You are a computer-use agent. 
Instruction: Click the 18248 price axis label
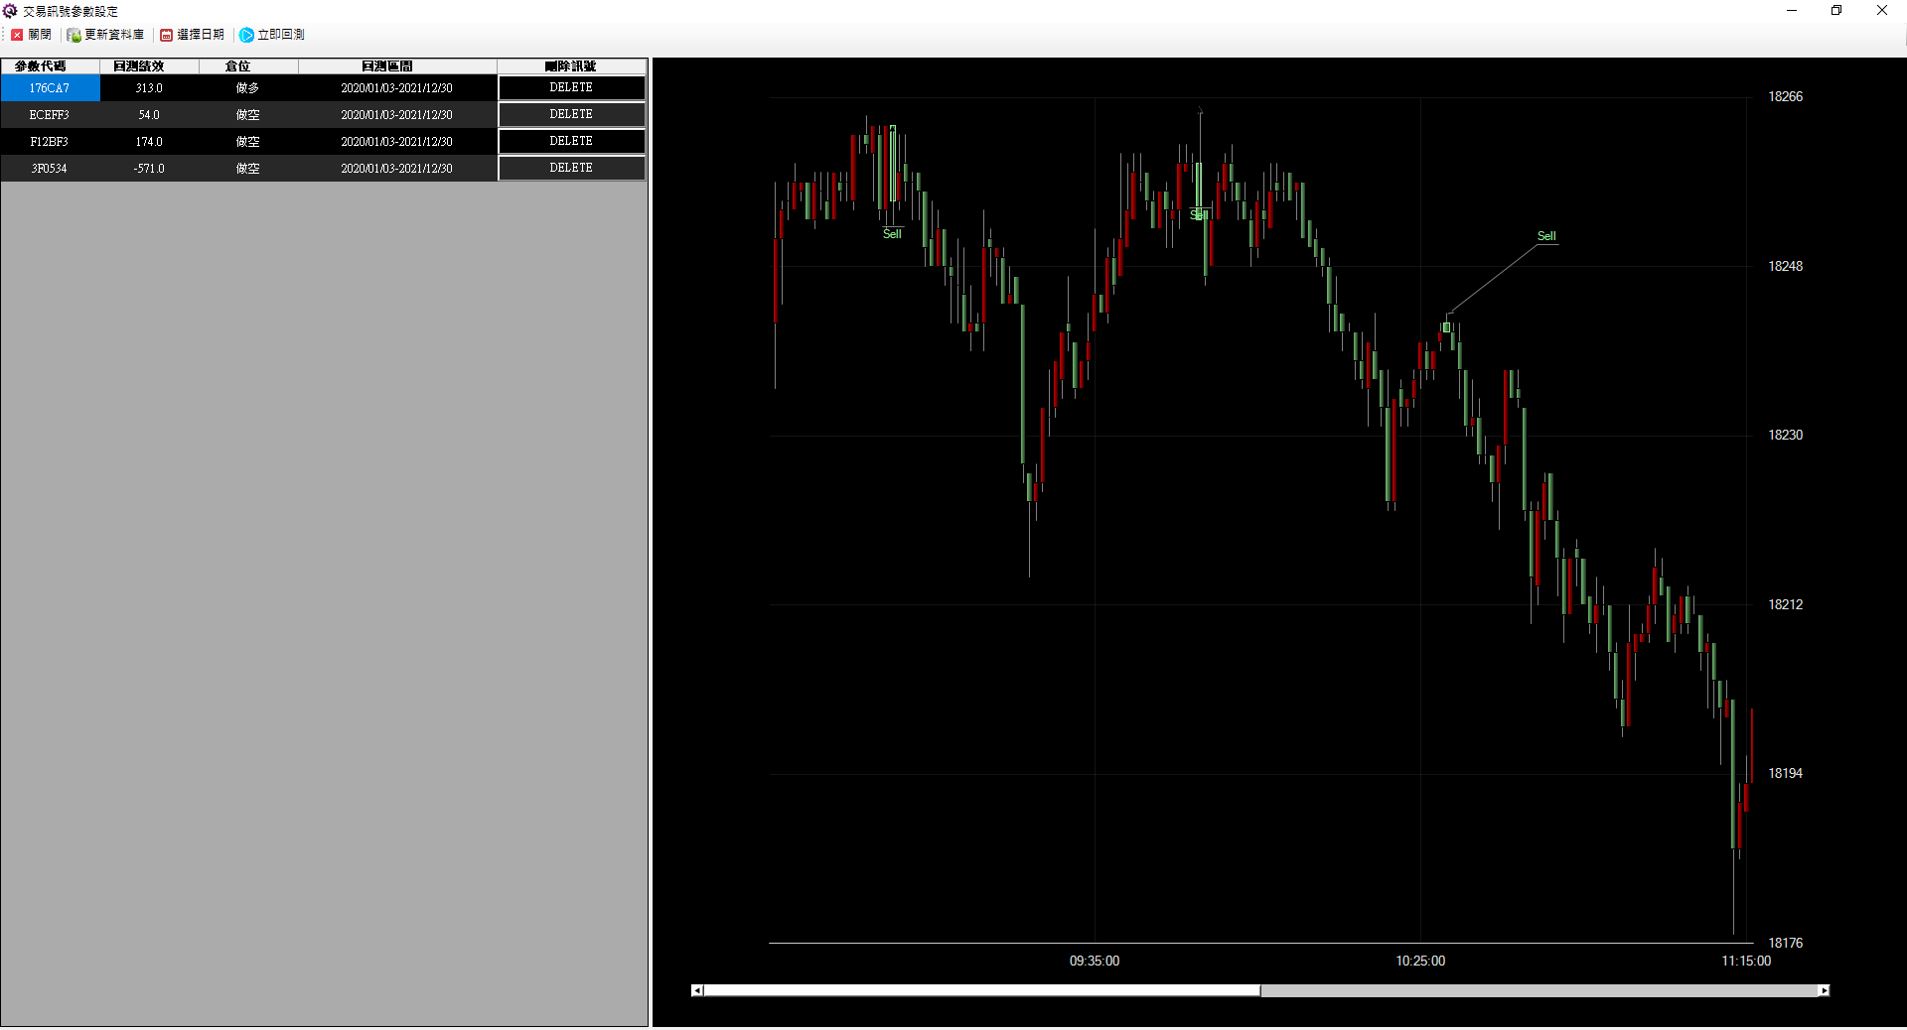(x=1785, y=266)
